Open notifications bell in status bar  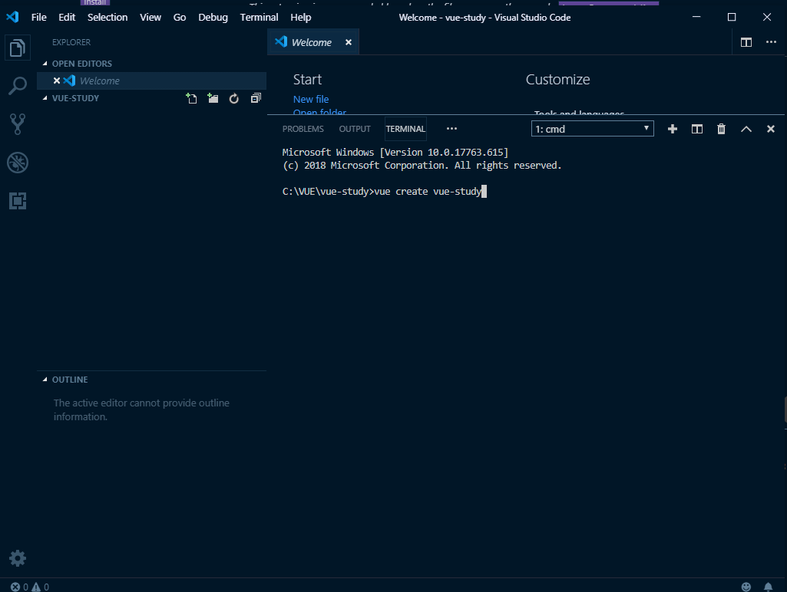[x=768, y=587]
